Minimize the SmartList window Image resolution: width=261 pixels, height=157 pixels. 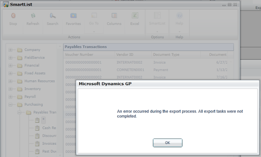[x=224, y=5]
